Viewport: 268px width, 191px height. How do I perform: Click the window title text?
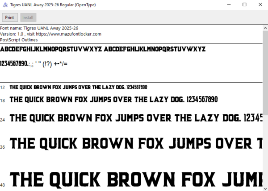(x=53, y=5)
